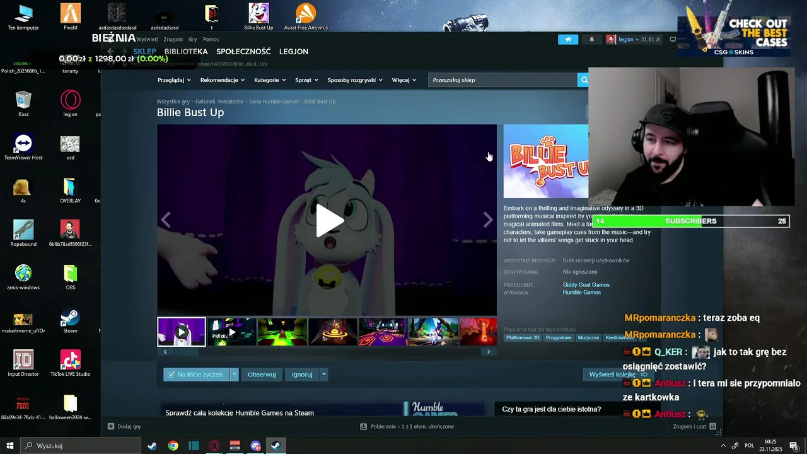This screenshot has width=807, height=454.
Task: Toggle Ignoruj button
Action: (x=302, y=375)
